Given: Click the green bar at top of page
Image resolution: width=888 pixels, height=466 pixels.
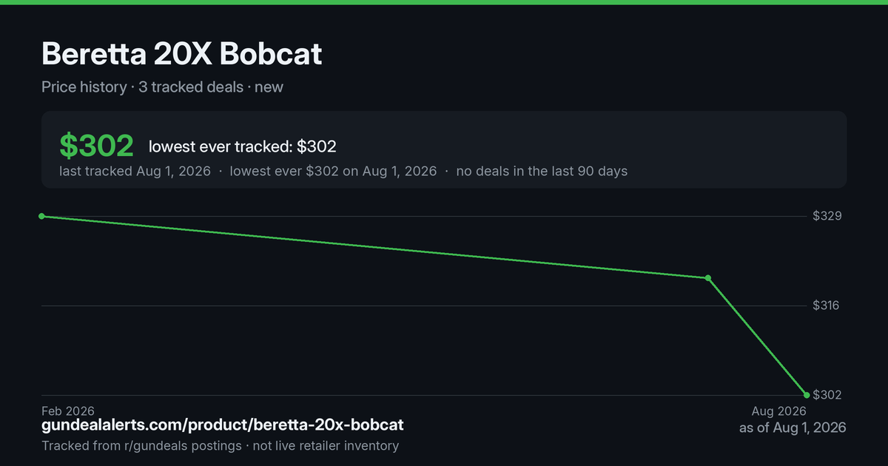Looking at the screenshot, I should [444, 2].
